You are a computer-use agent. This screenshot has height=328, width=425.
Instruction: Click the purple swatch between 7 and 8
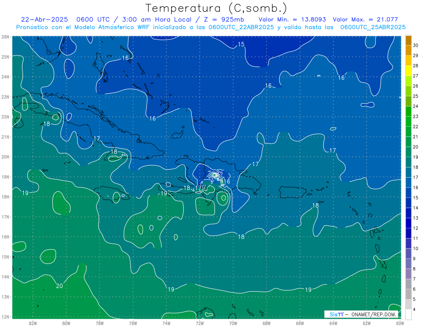408,274
